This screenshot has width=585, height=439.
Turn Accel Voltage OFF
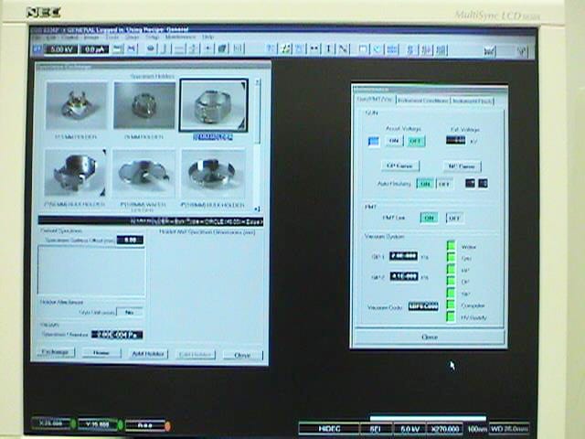(415, 141)
